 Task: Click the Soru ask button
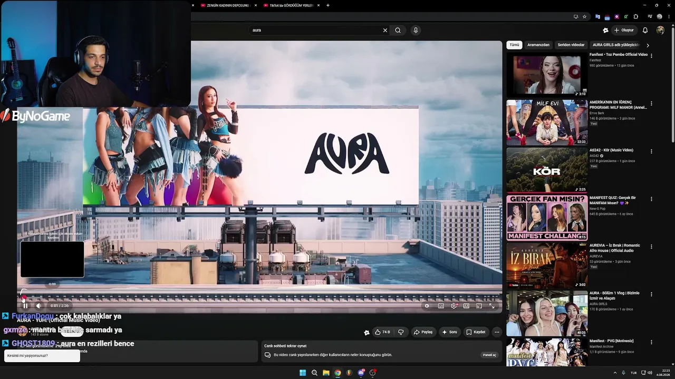[x=449, y=332]
